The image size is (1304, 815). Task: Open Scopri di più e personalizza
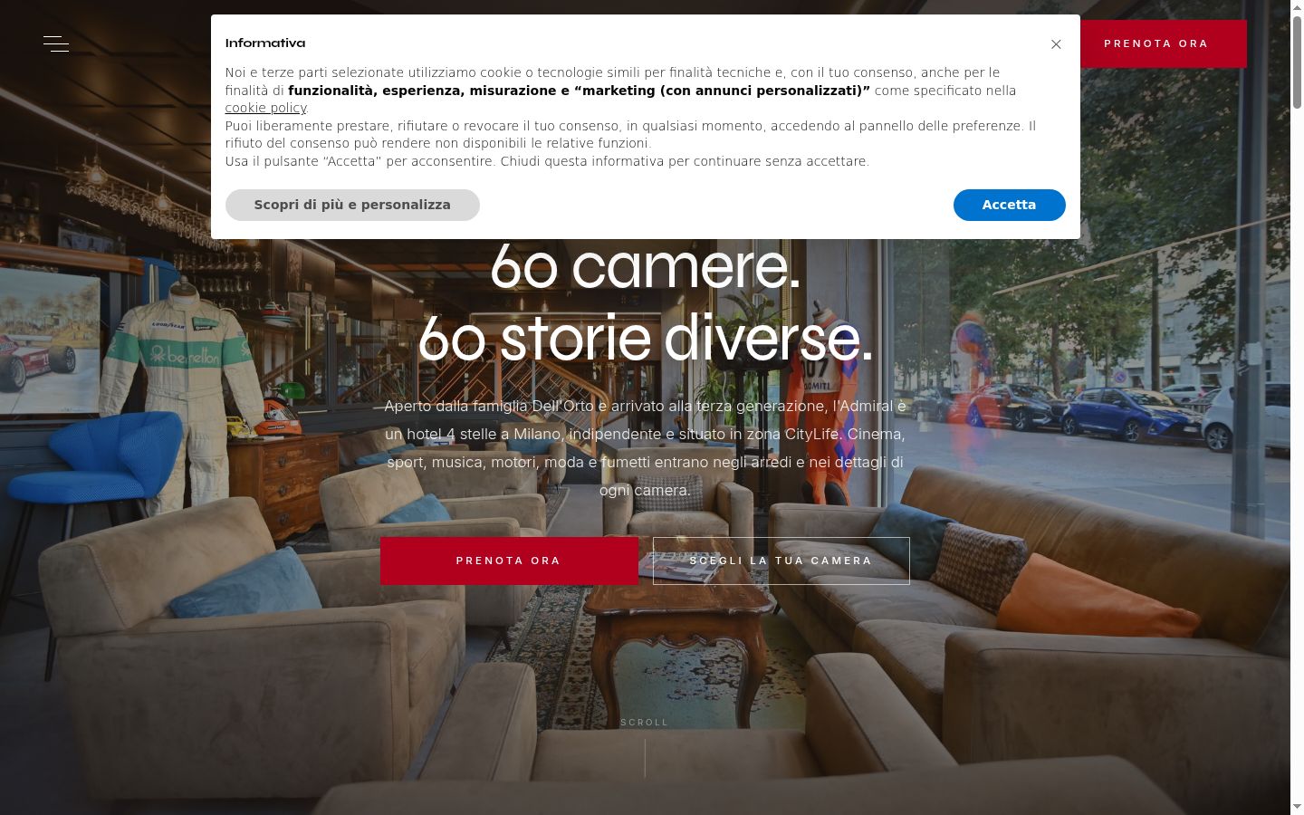[x=352, y=205]
